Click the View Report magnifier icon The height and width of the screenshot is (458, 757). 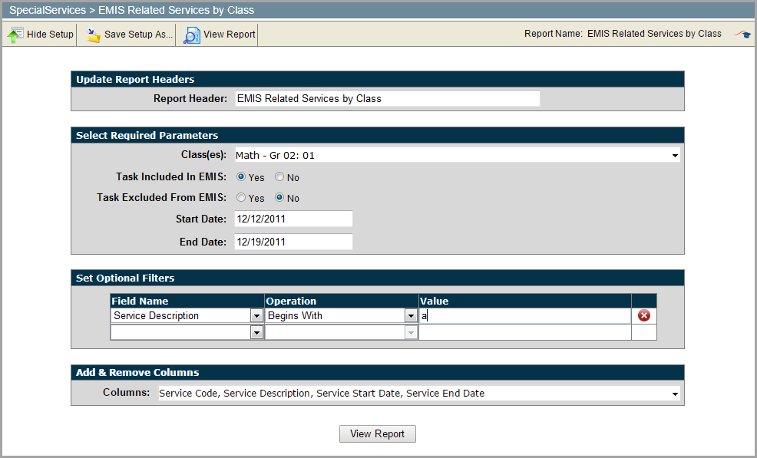tap(192, 35)
